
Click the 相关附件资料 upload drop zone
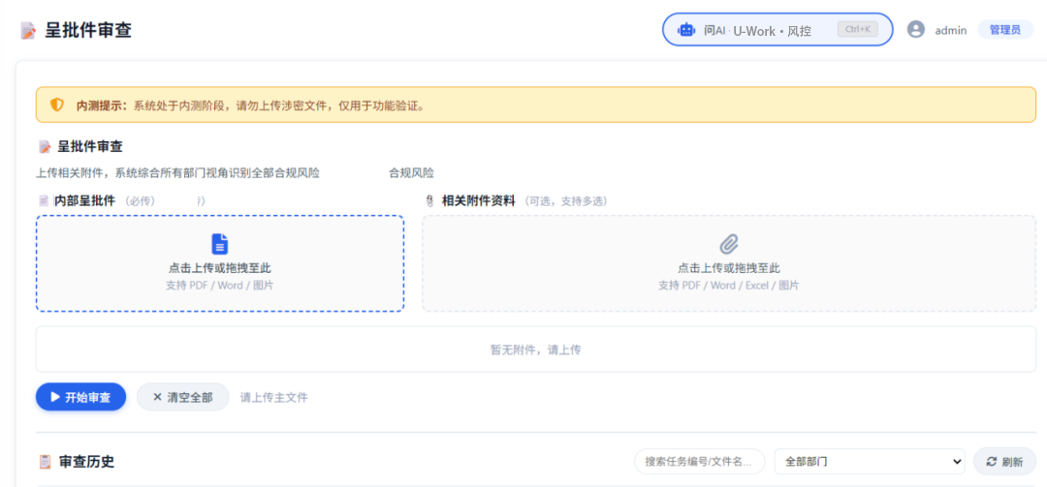(728, 262)
